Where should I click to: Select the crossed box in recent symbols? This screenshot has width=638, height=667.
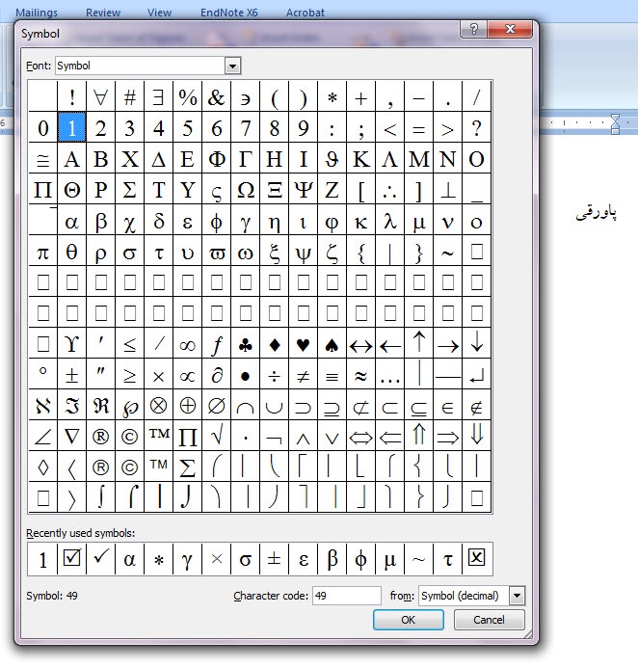click(476, 559)
